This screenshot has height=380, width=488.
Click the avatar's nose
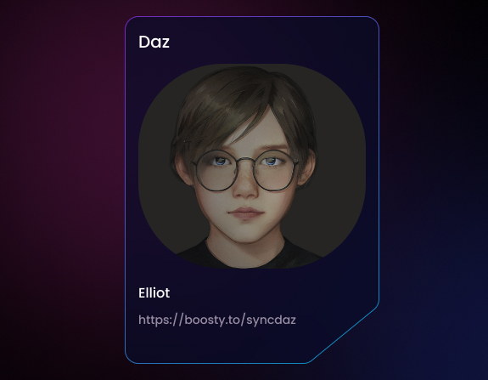[x=245, y=186]
